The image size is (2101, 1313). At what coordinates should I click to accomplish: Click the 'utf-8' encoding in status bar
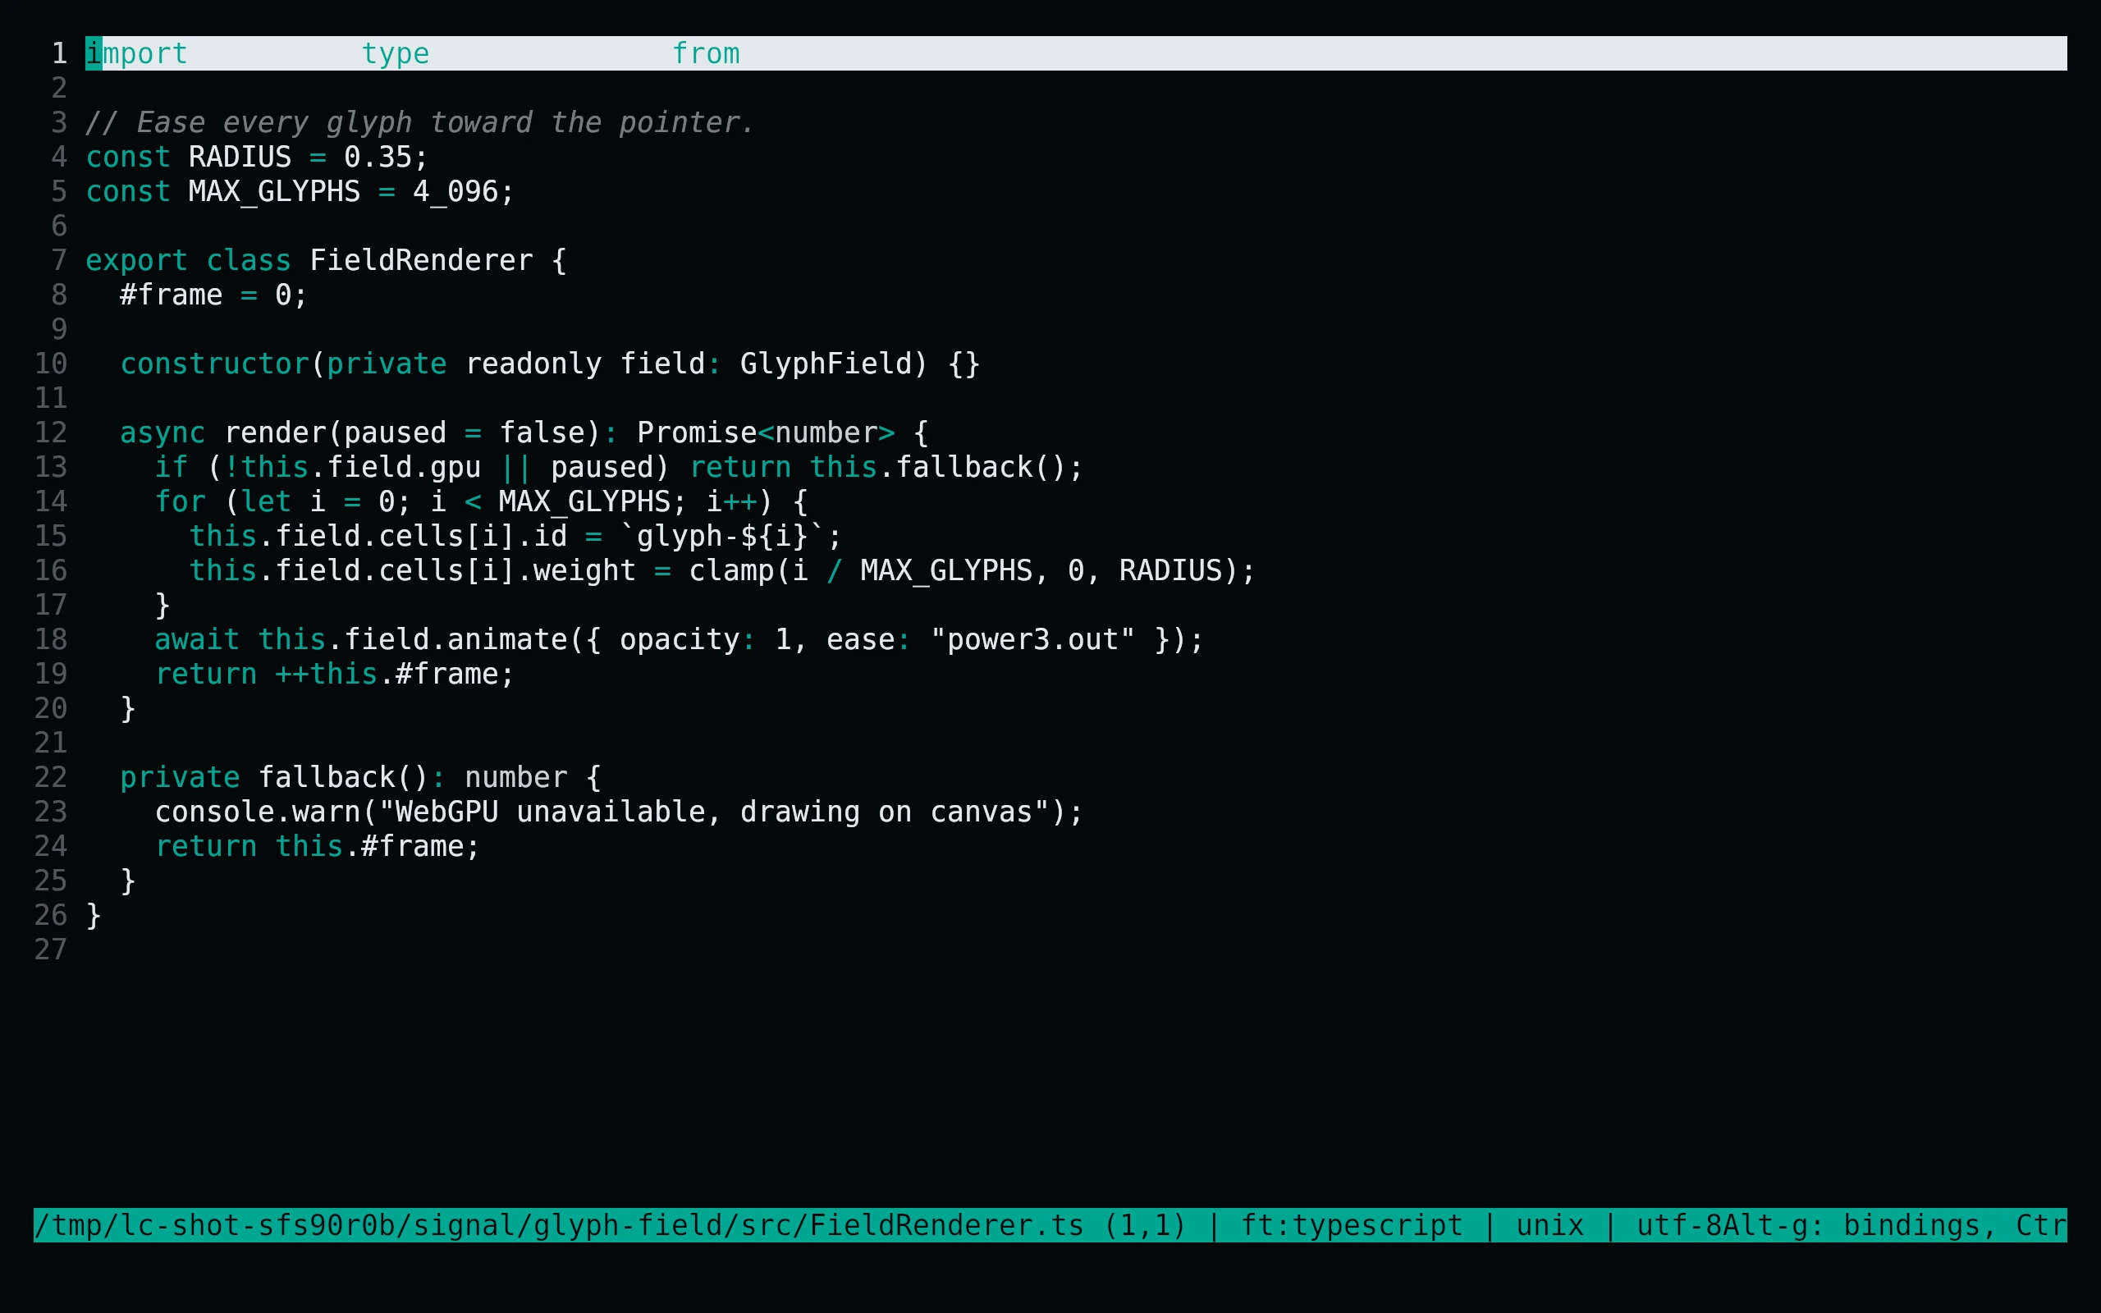pyautogui.click(x=1679, y=1225)
